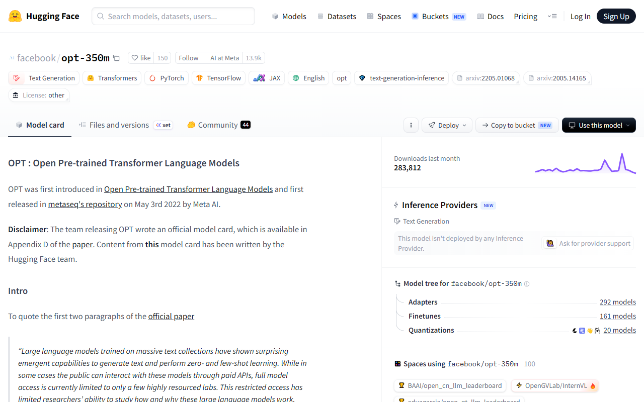Viewport: 644px width, 402px height.
Task: Open Docs in the top navigation
Action: coord(490,16)
